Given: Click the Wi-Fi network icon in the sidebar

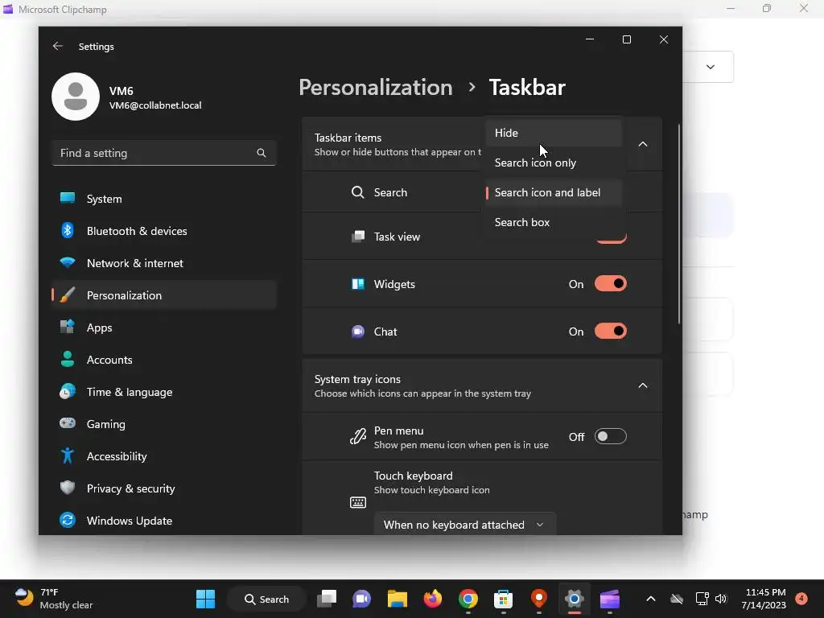Looking at the screenshot, I should [x=68, y=262].
